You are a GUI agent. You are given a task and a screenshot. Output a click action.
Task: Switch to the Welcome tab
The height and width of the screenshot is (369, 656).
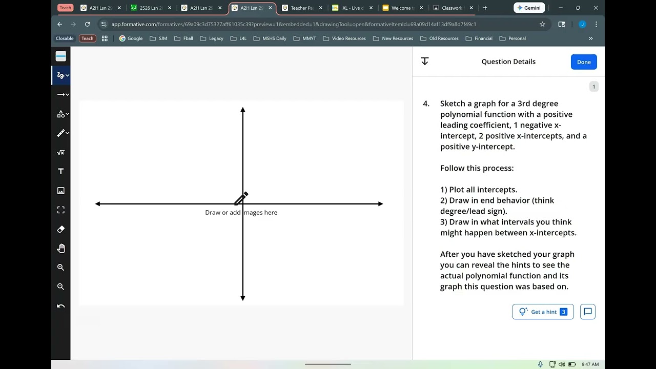[x=403, y=8]
